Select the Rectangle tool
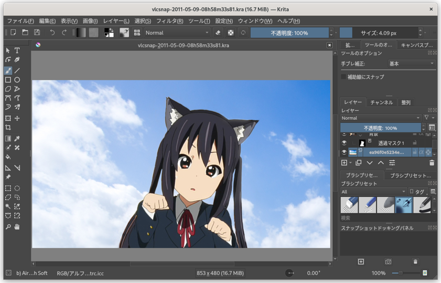 point(8,80)
